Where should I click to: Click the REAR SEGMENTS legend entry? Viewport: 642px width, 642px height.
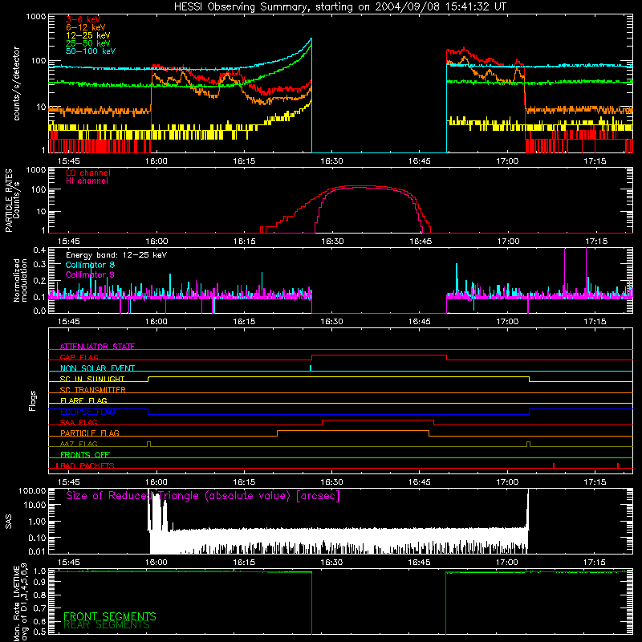point(107,625)
